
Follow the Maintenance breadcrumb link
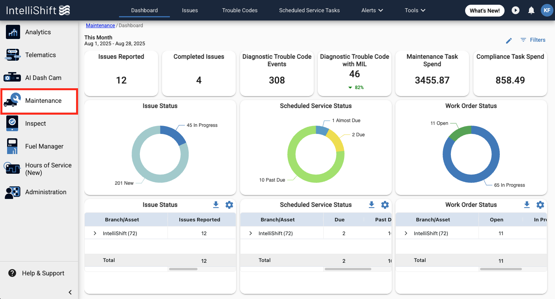pyautogui.click(x=101, y=25)
